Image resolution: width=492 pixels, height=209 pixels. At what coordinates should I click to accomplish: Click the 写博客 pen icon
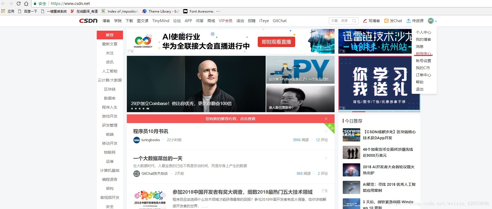point(365,21)
